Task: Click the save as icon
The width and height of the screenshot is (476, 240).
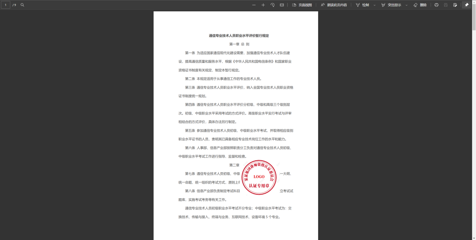Action: point(455,5)
